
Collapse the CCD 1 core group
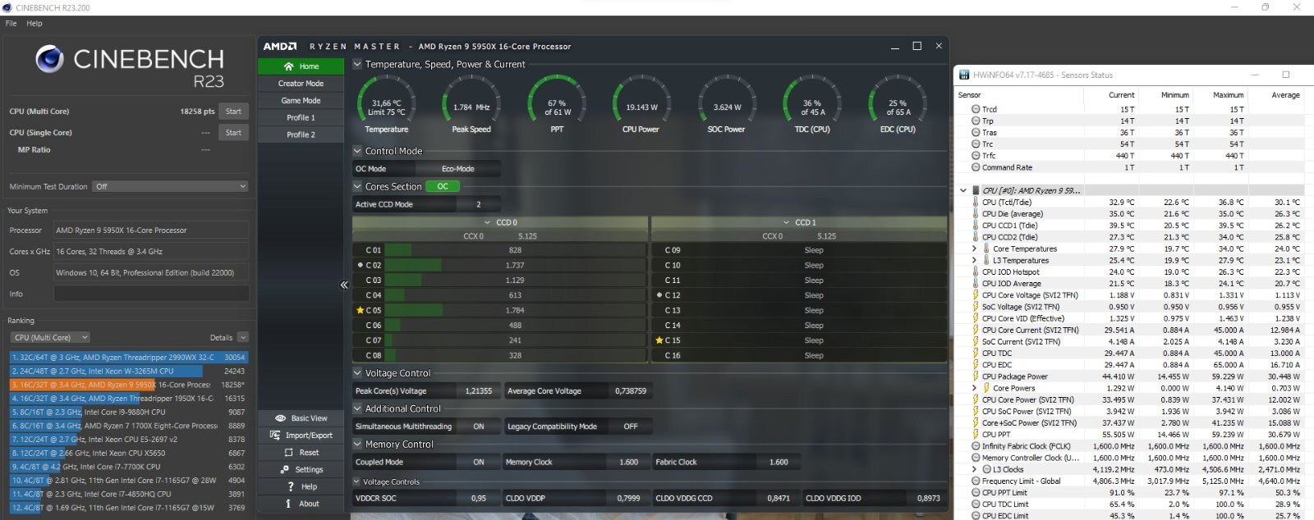[x=786, y=222]
